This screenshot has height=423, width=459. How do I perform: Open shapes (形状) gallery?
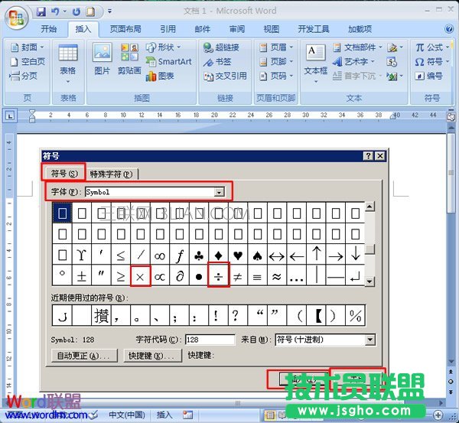pos(164,47)
